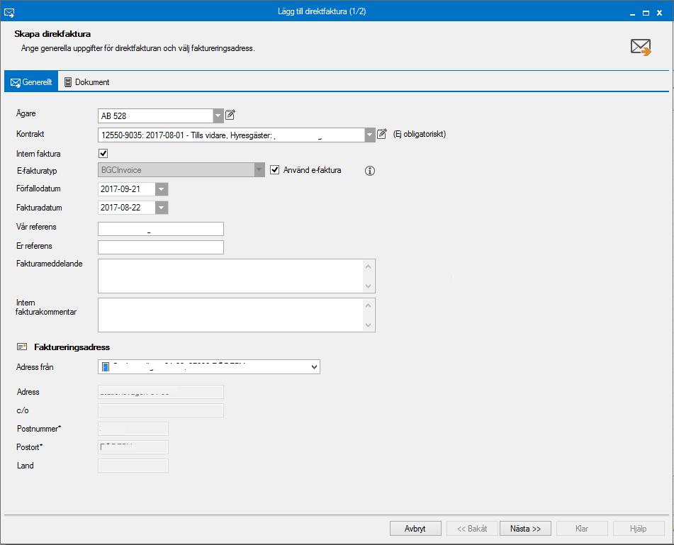Screen dimensions: 674x545
Task: Click the Postort input field
Action: [133, 447]
